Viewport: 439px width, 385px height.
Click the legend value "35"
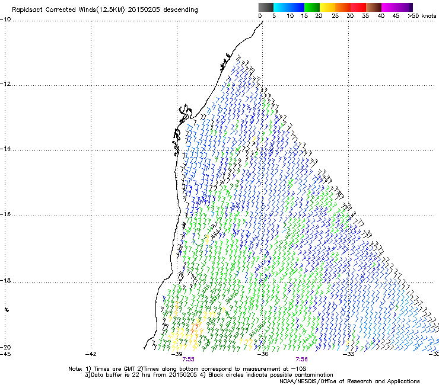click(x=365, y=16)
